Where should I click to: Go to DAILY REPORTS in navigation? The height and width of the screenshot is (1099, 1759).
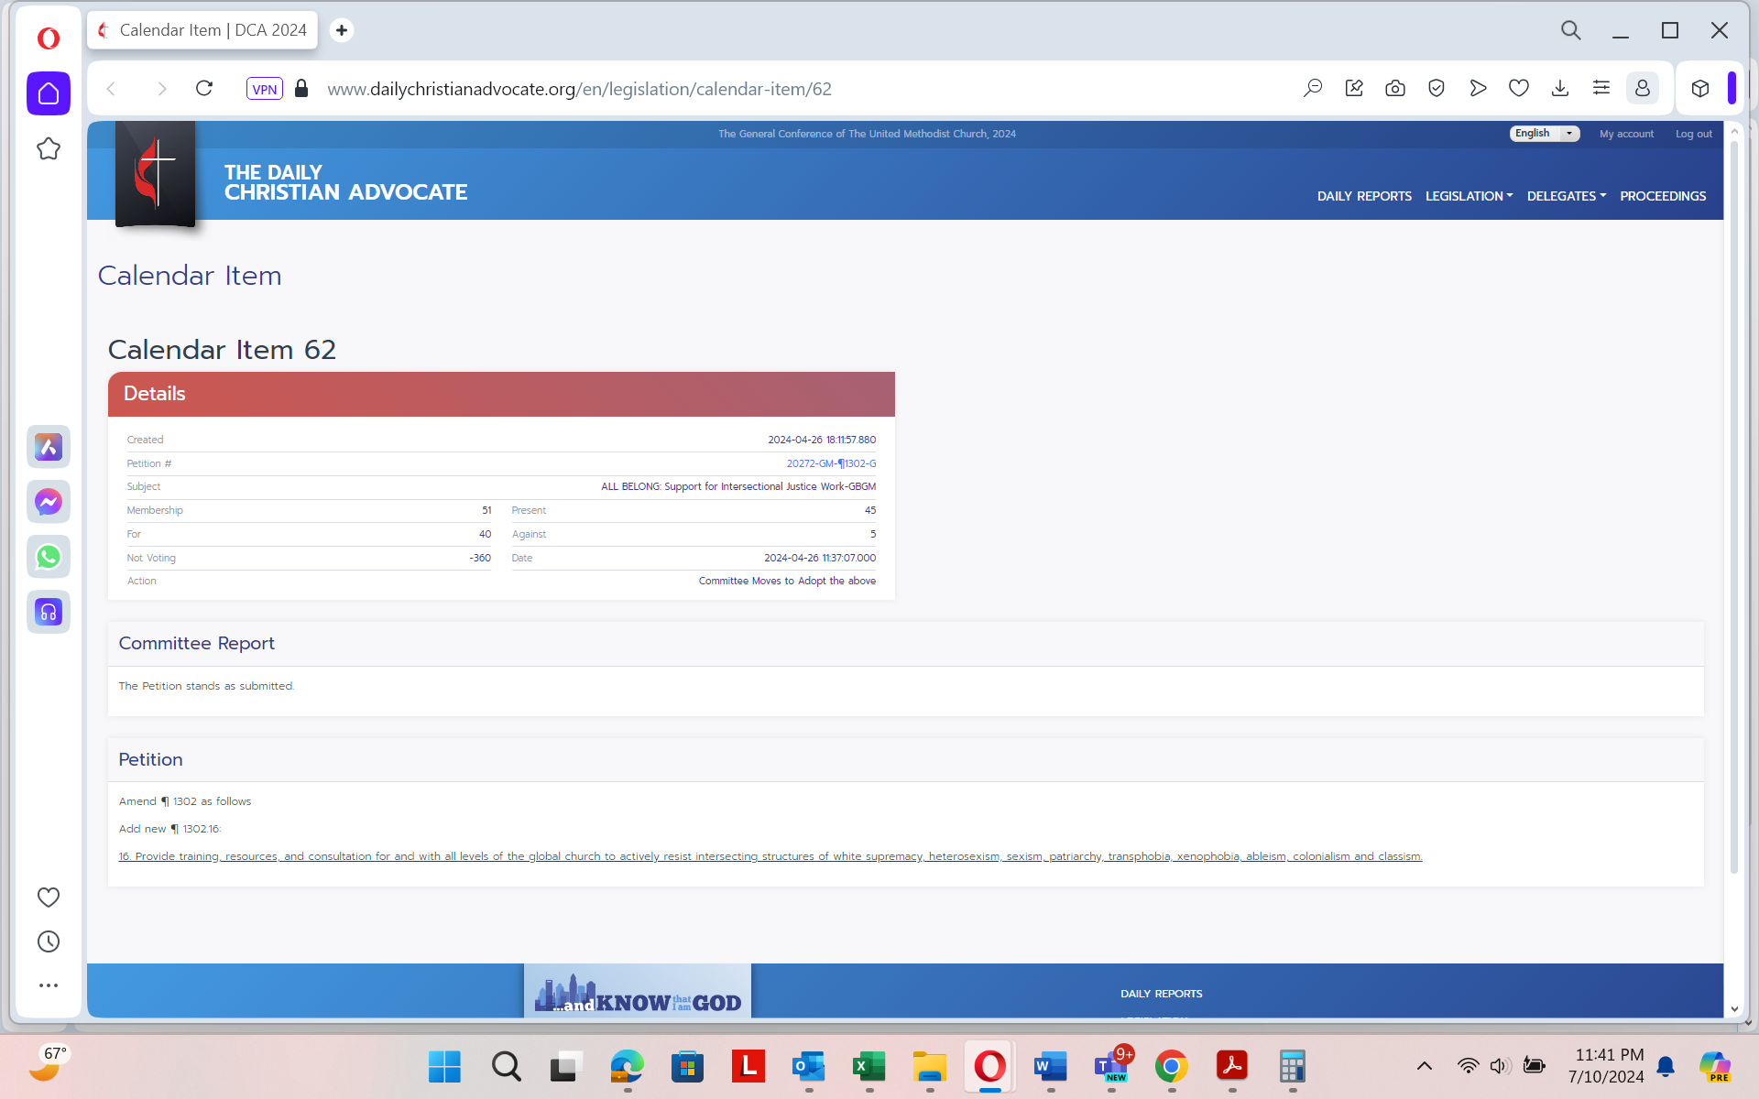[1363, 196]
